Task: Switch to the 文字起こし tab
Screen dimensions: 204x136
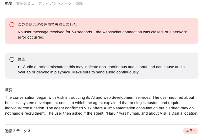Action: click(x=25, y=3)
